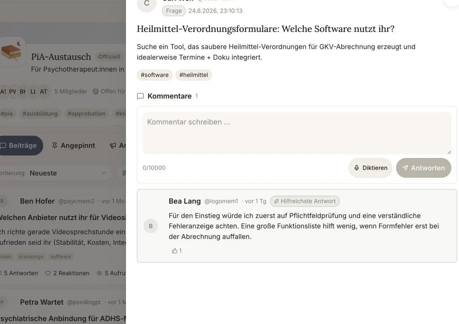
Task: Click the 0/10000 character counter
Action: point(154,168)
